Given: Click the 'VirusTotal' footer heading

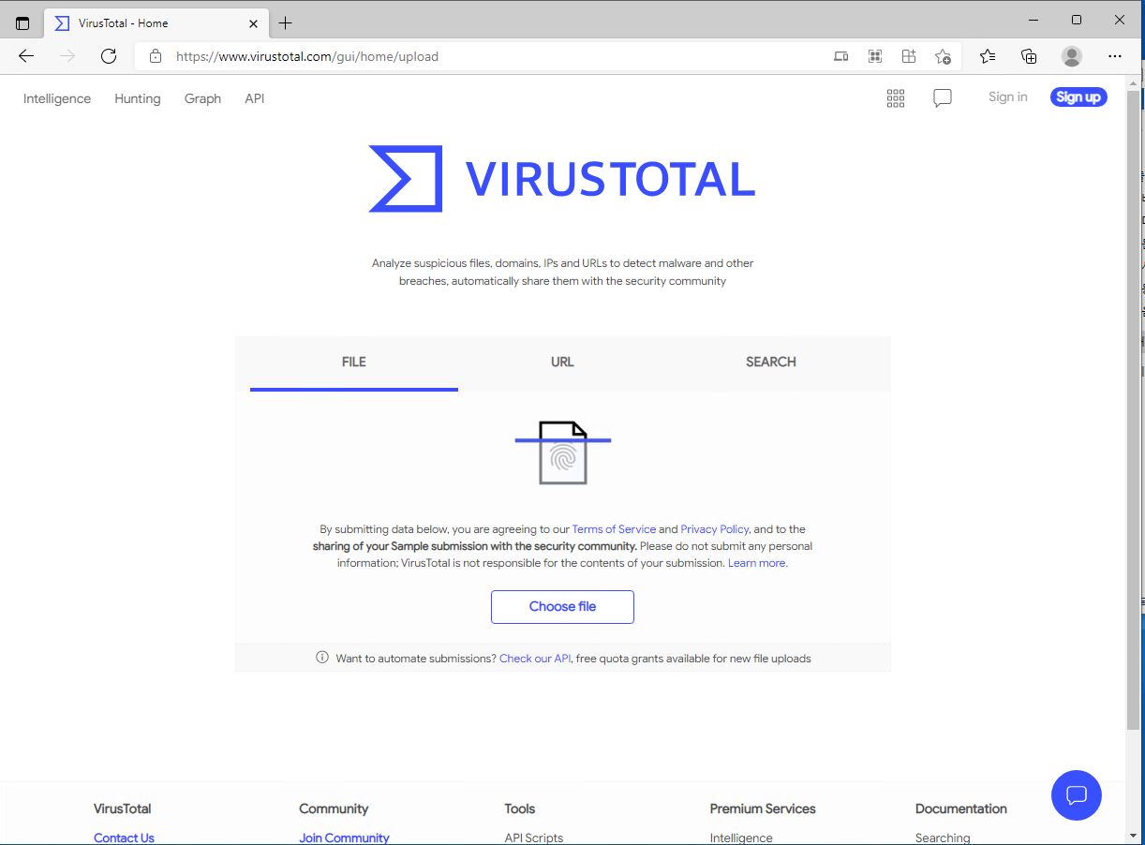Looking at the screenshot, I should pos(123,808).
